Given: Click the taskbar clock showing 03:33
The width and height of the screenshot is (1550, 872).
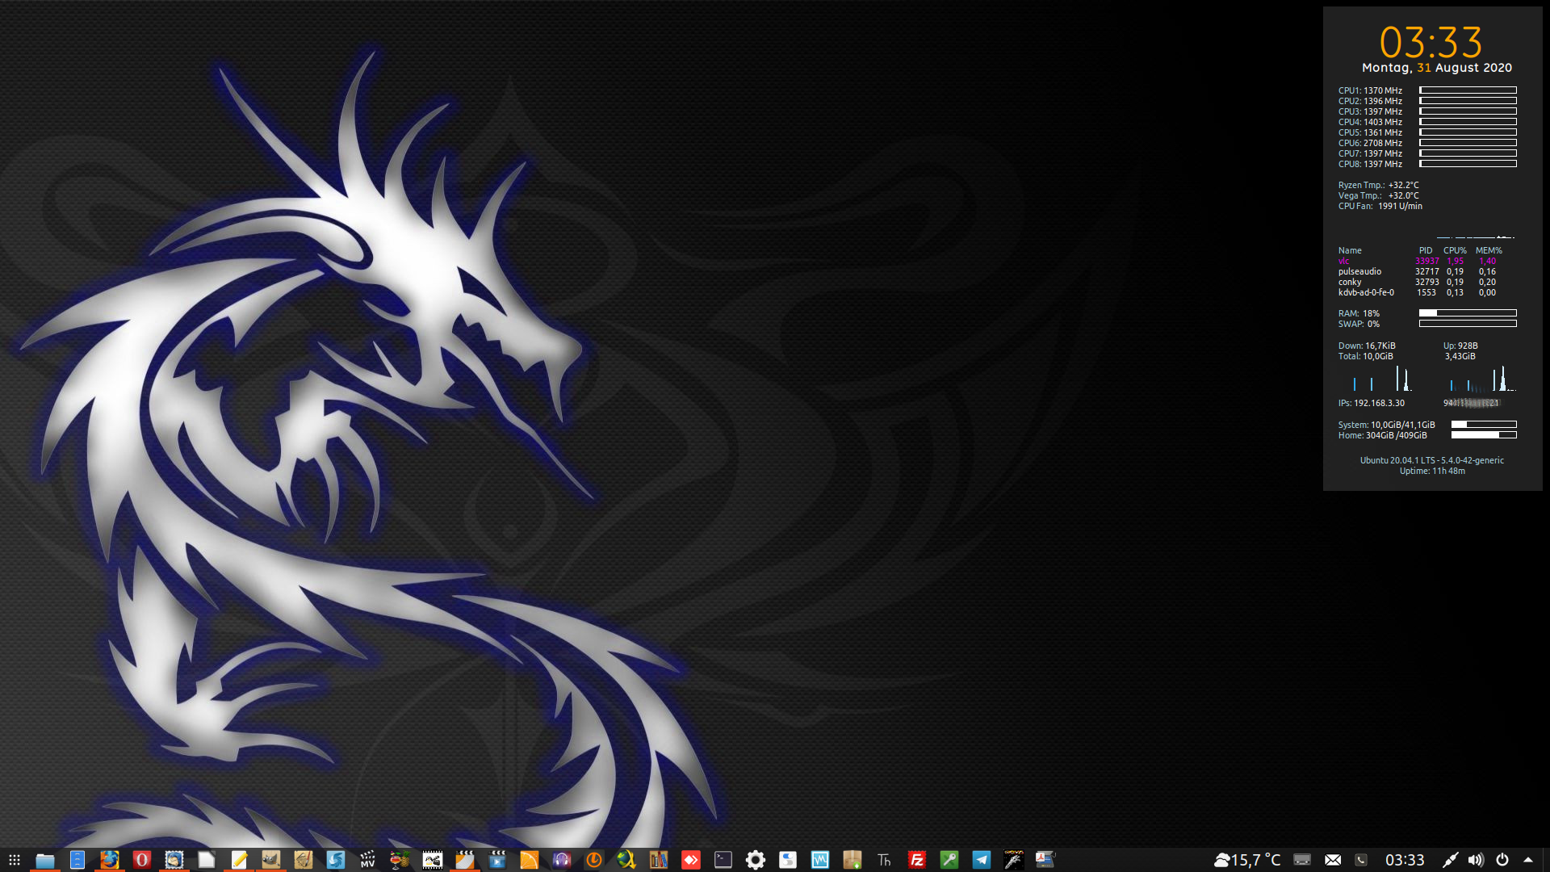Looking at the screenshot, I should click(x=1404, y=860).
